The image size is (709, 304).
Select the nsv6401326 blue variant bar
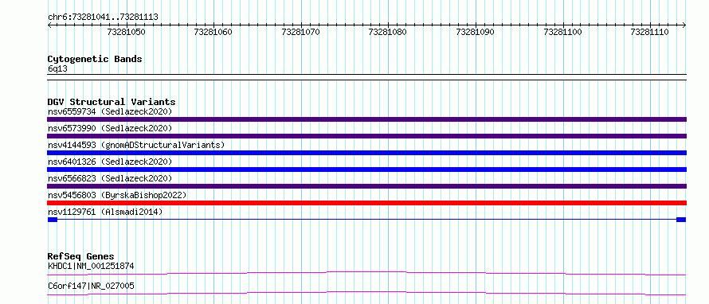click(x=366, y=170)
